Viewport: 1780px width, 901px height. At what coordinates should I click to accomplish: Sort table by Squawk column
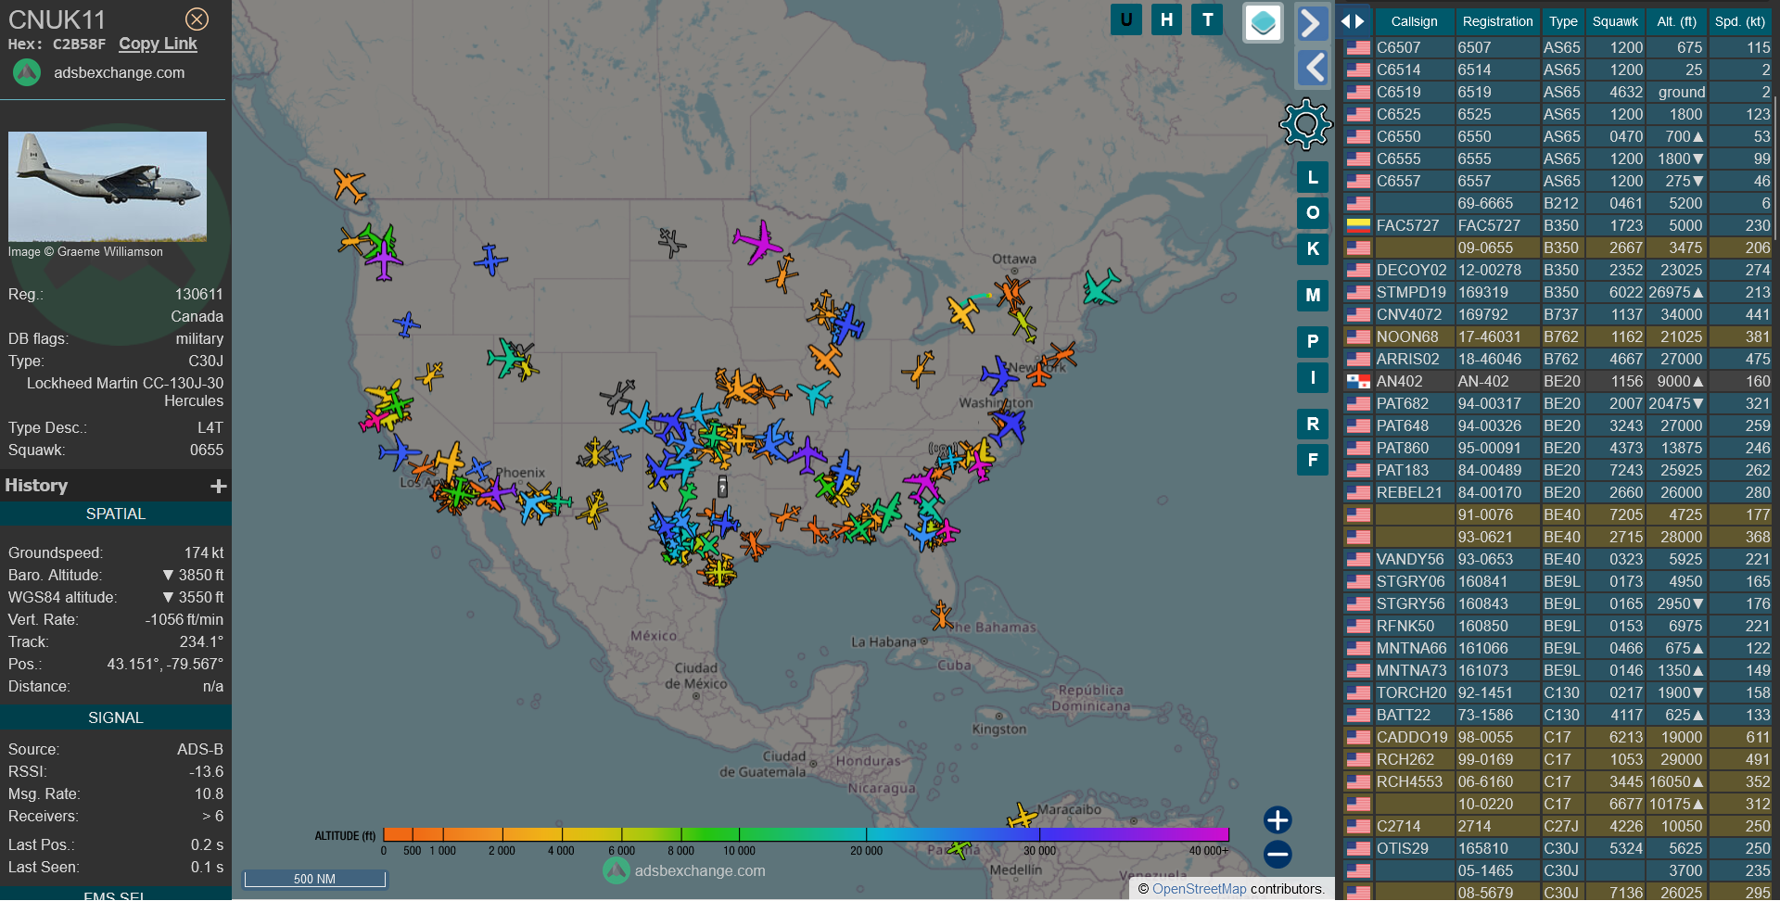1615,21
